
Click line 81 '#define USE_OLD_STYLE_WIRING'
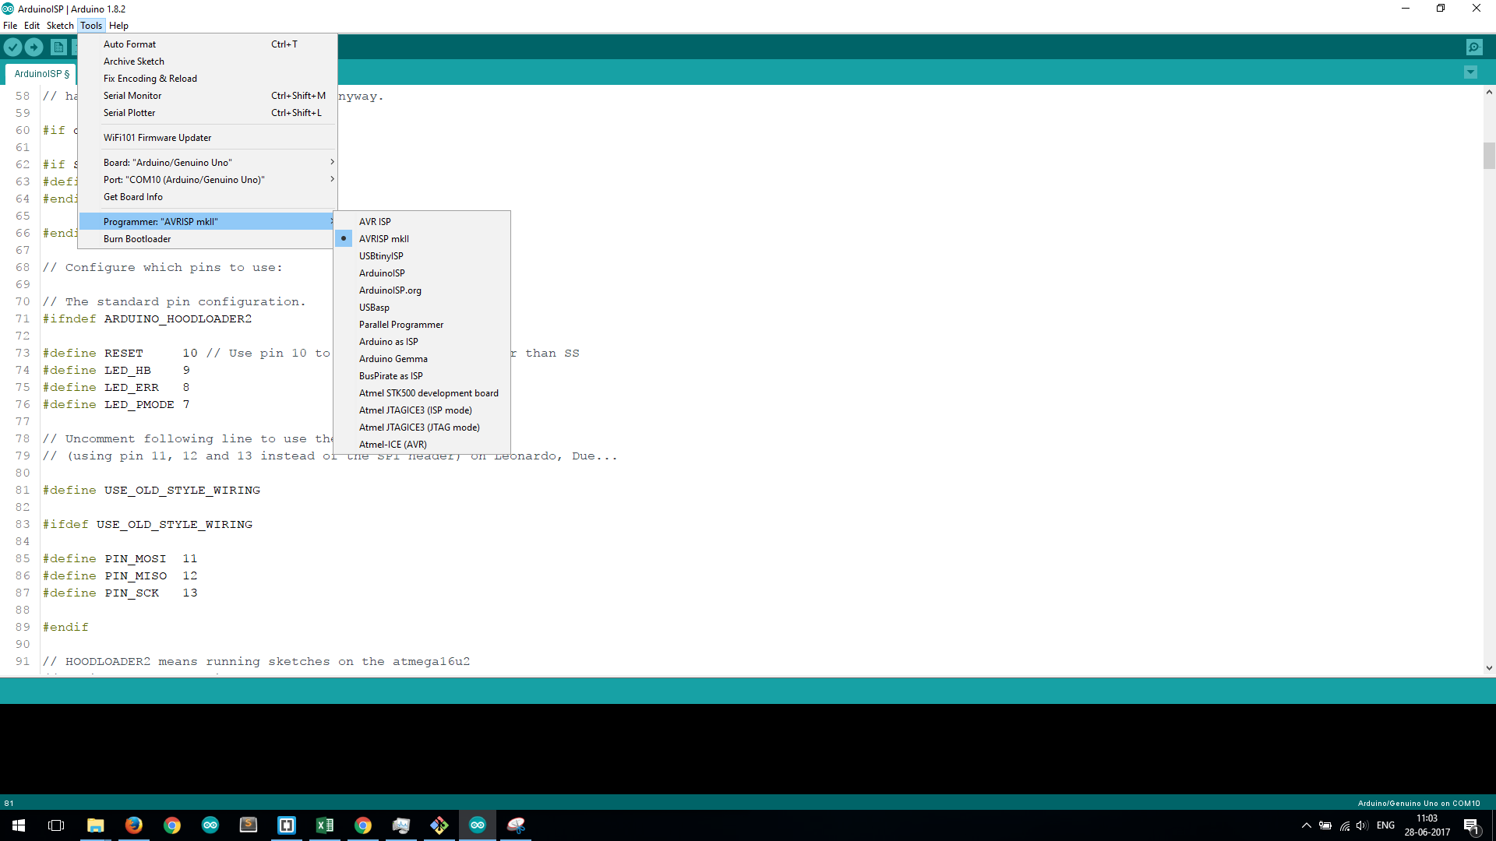[x=151, y=491]
